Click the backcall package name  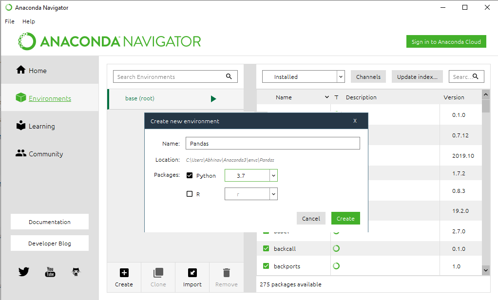285,248
